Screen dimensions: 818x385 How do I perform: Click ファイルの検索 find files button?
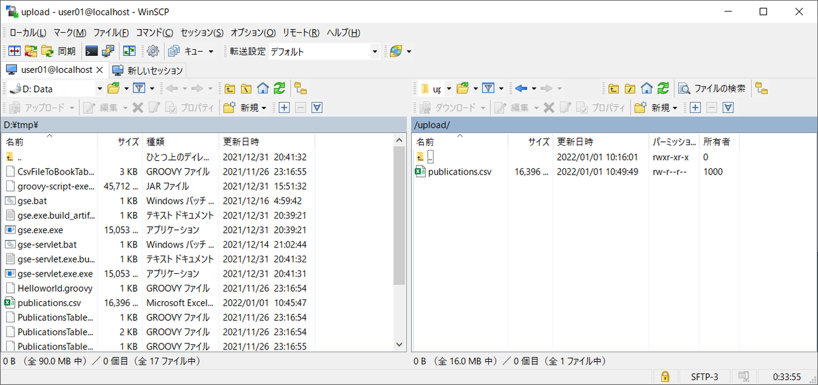[x=713, y=88]
